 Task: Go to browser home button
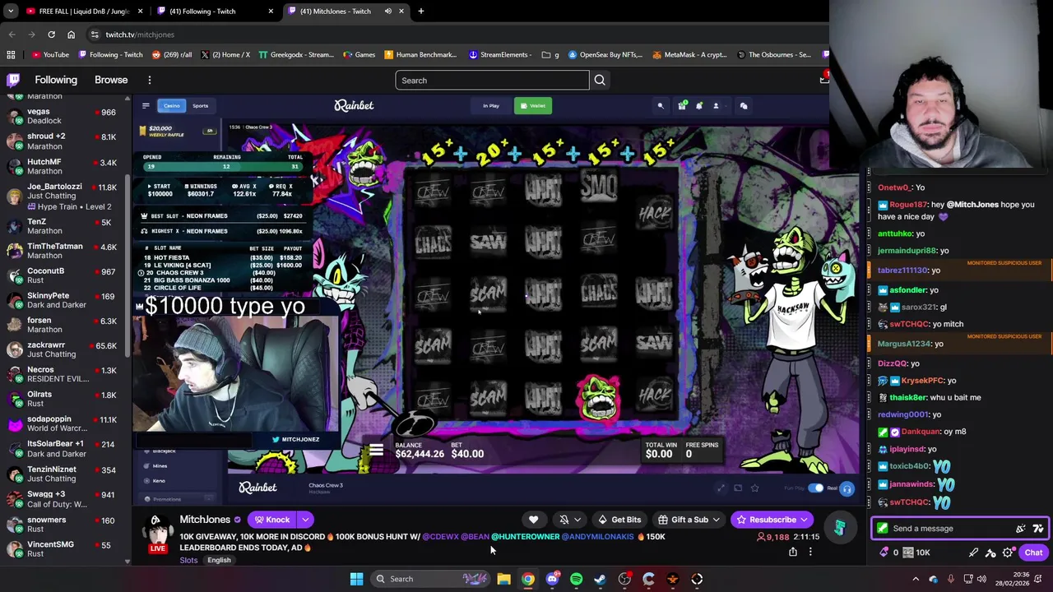click(x=71, y=35)
